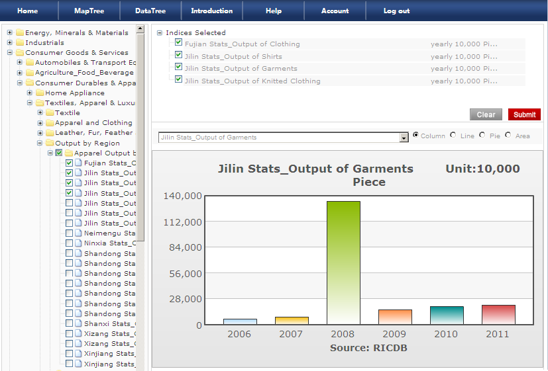The width and height of the screenshot is (548, 371).
Task: Click the Home Appliance folder icon
Action: 40,93
